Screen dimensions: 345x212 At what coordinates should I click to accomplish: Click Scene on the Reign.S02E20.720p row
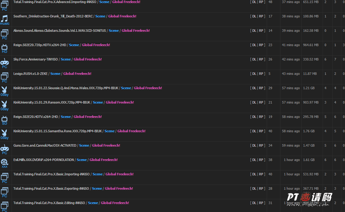click(74, 45)
